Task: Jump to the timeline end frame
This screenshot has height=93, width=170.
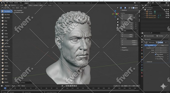Action: click(76, 86)
